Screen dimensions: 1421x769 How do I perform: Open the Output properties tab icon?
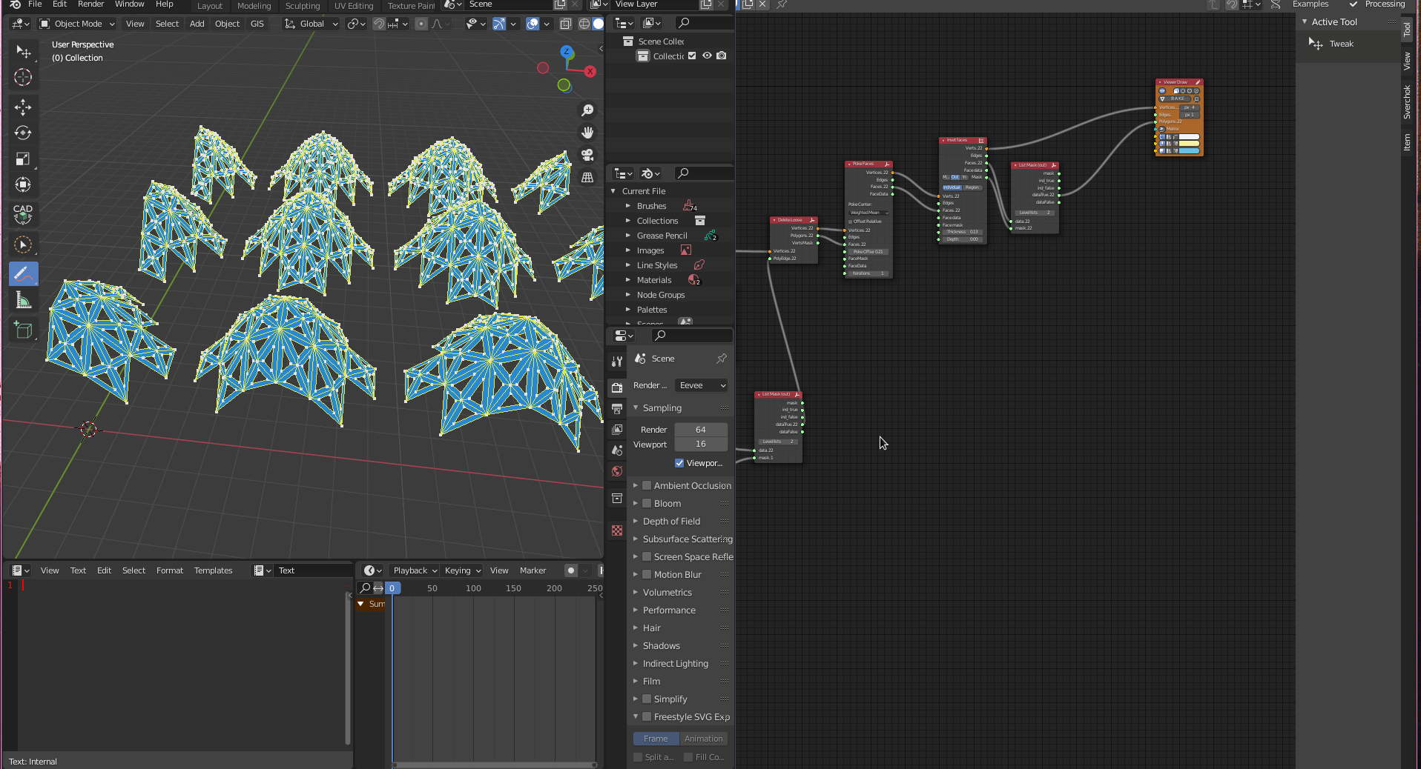(617, 408)
